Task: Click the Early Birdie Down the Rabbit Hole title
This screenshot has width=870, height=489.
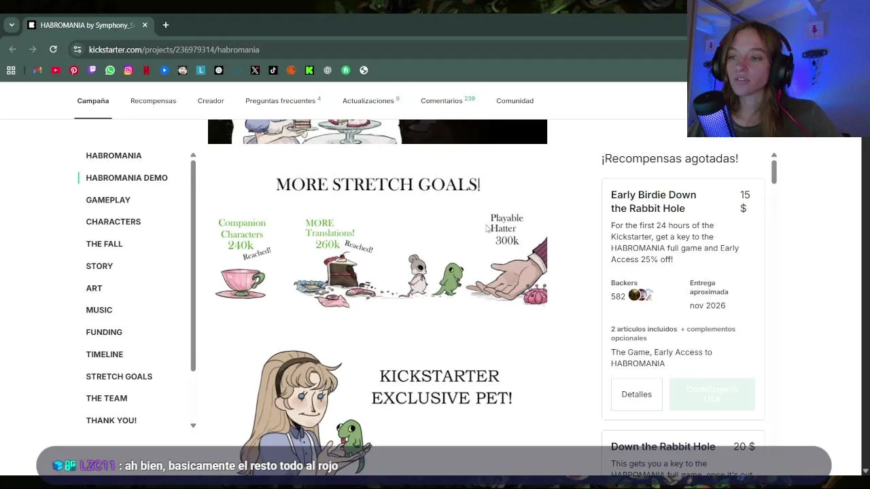Action: click(653, 202)
